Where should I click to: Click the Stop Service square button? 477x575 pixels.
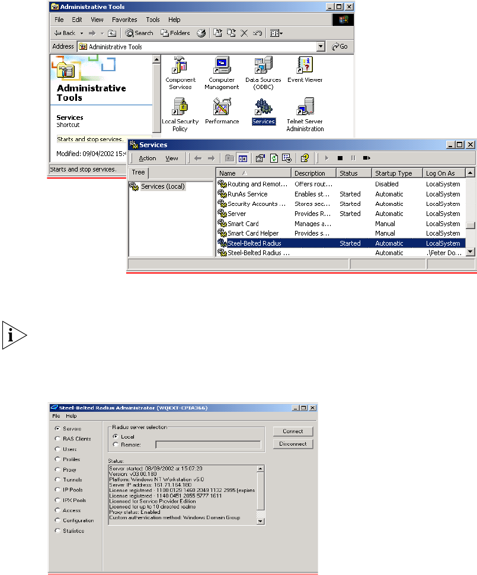[340, 158]
